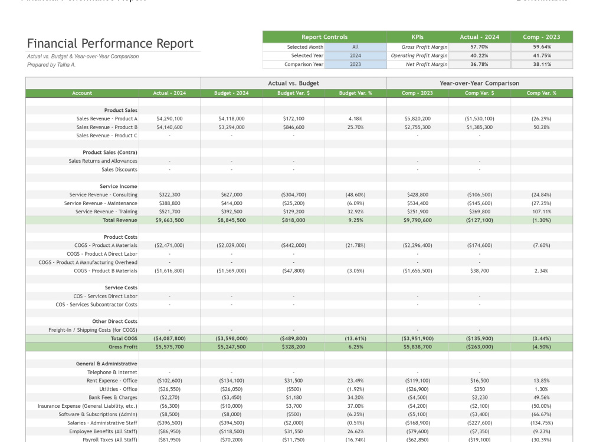Click Product A actual value $4,290,100

tap(169, 119)
